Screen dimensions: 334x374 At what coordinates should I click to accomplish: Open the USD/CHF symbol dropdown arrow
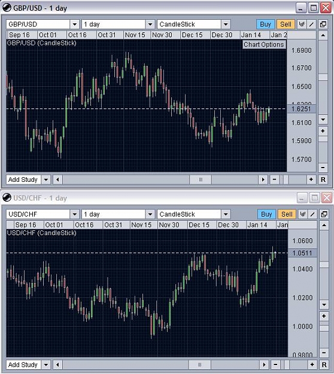point(74,214)
